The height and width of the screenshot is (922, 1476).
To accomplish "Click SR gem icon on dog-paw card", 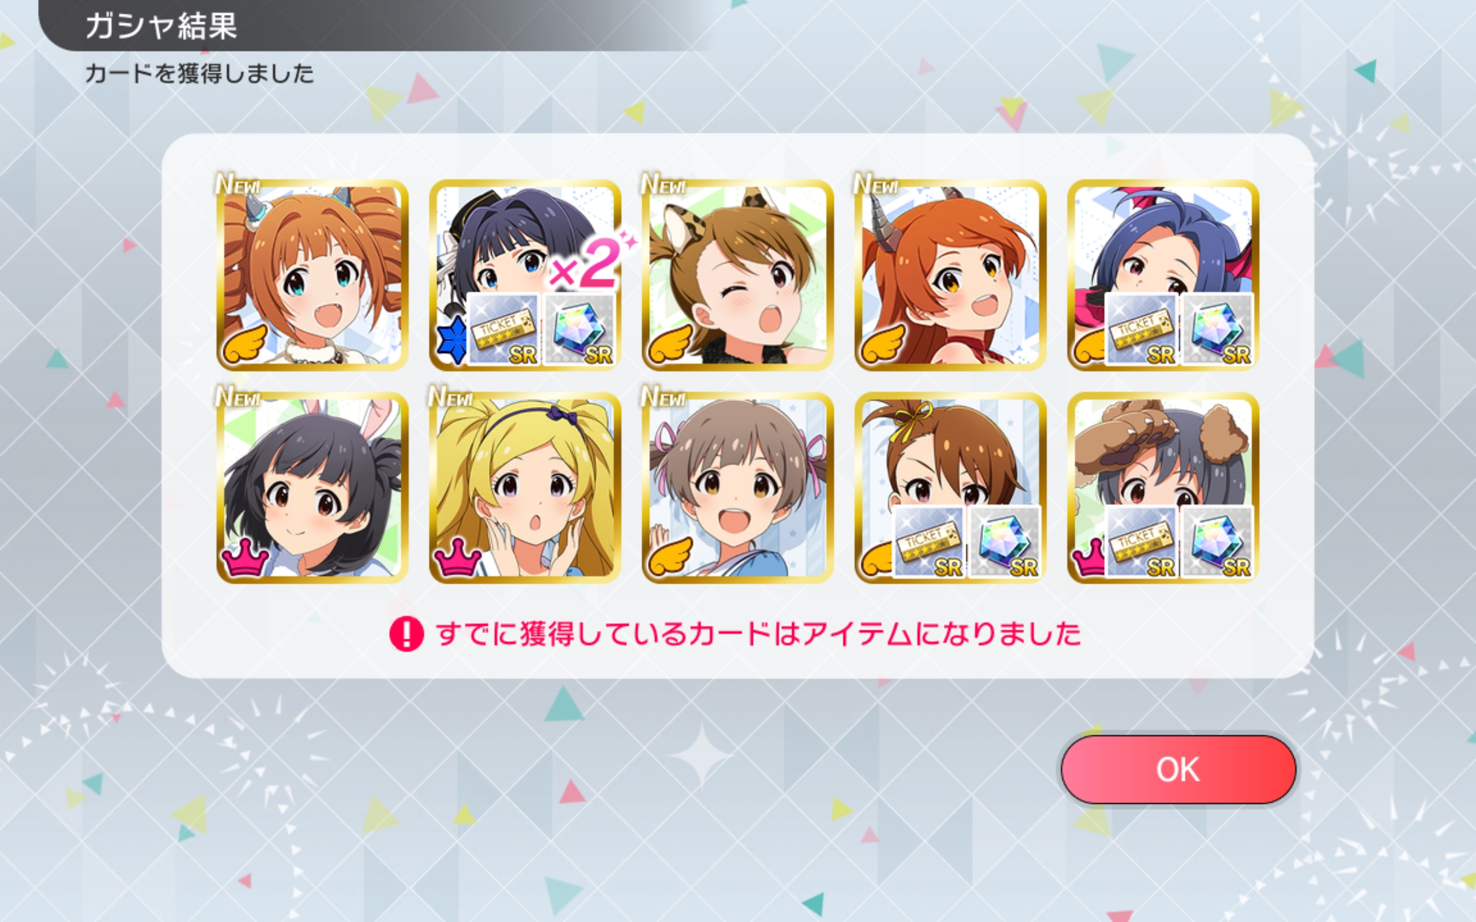I will [1217, 542].
